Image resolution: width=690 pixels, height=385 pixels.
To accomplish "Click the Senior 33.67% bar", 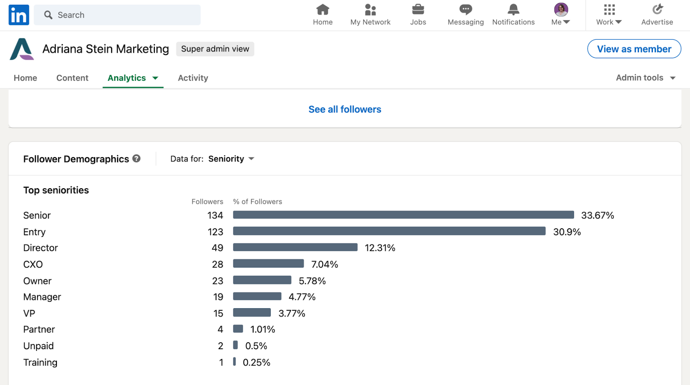I will tap(404, 215).
